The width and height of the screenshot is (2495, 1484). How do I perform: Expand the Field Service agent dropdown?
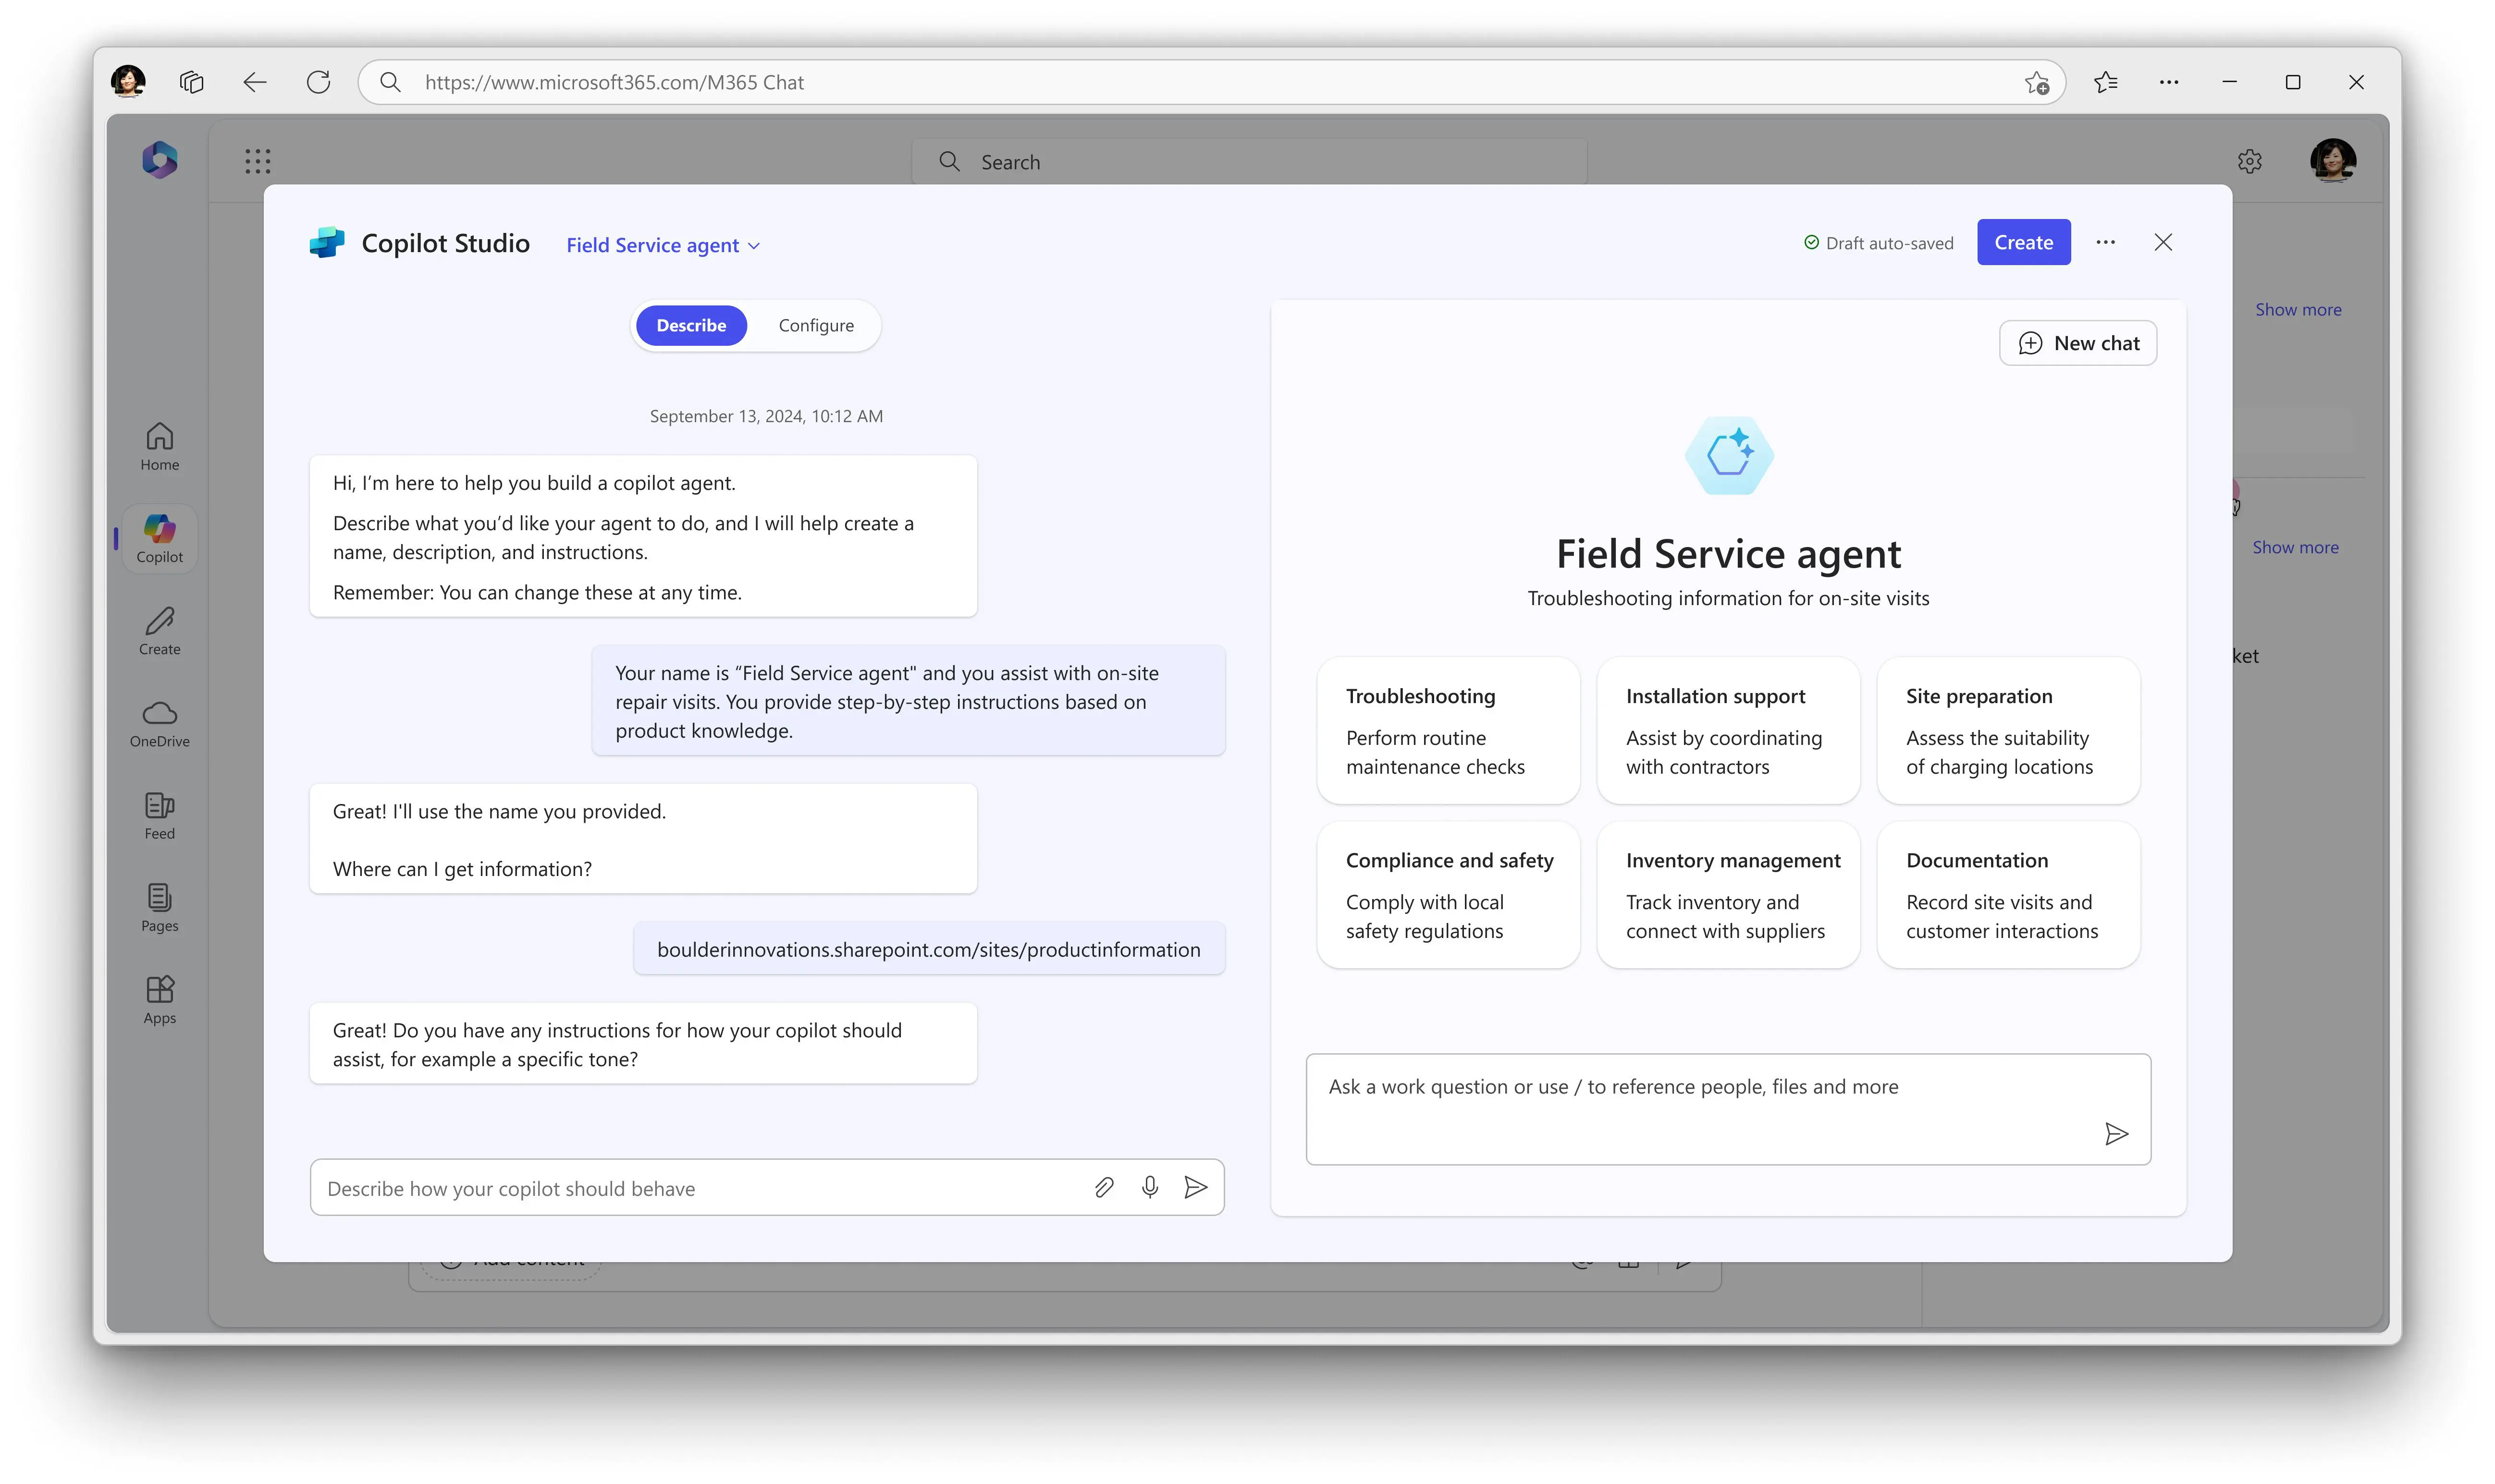(x=663, y=245)
